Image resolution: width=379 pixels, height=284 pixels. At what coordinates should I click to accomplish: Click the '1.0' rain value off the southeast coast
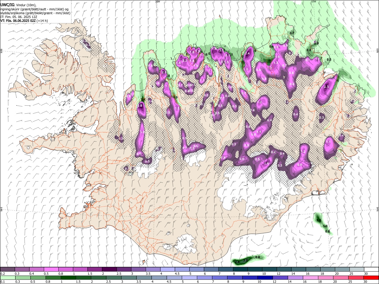(325, 226)
